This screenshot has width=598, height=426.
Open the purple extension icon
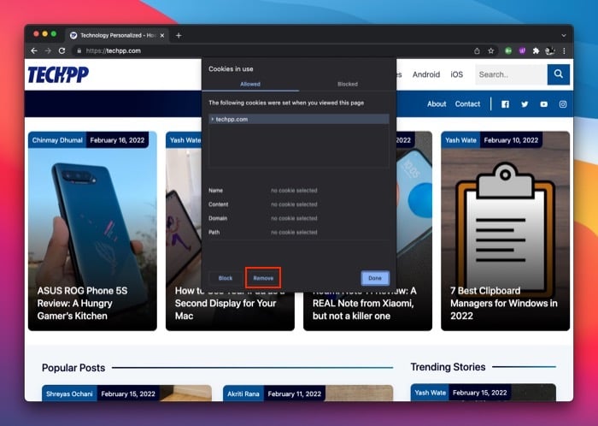(x=522, y=50)
